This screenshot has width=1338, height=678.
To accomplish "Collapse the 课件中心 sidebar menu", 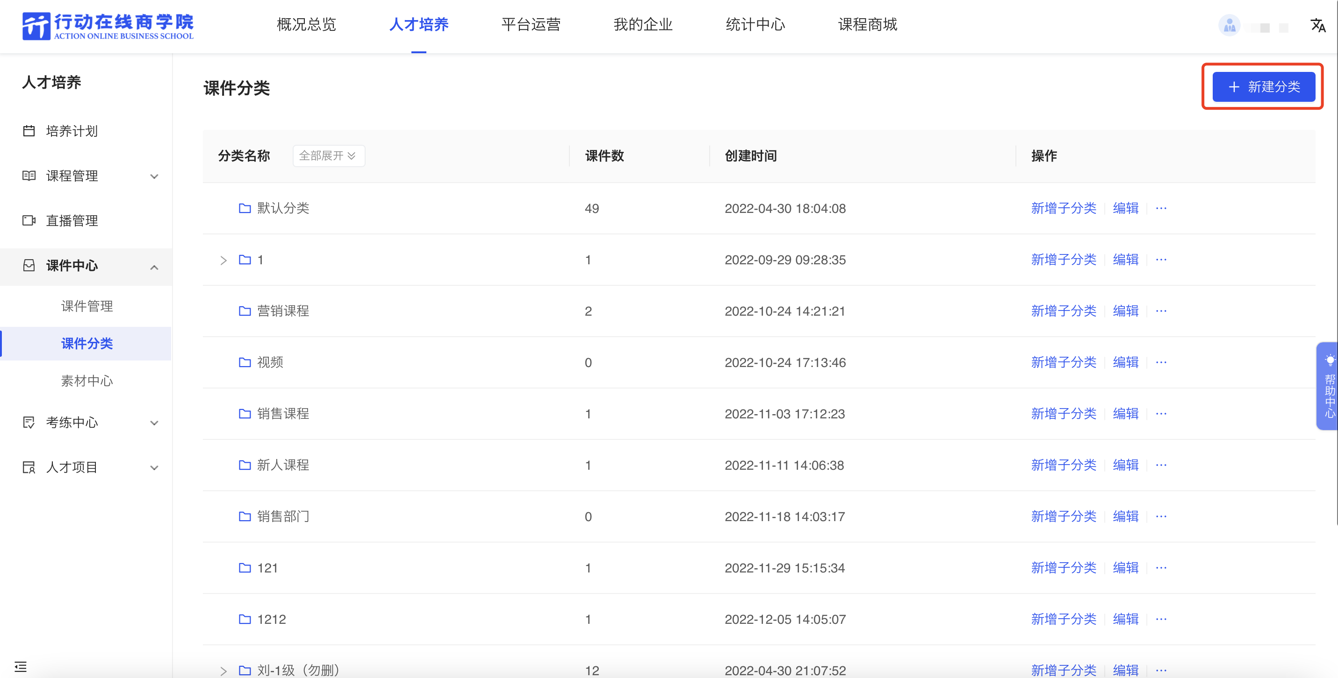I will (x=154, y=267).
